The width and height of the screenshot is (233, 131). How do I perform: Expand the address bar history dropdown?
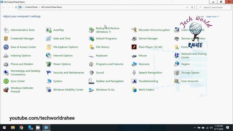coord(187,7)
